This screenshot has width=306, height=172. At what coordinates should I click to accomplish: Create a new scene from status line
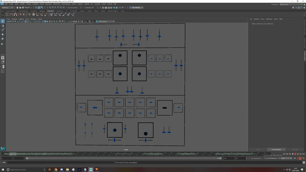17,8
